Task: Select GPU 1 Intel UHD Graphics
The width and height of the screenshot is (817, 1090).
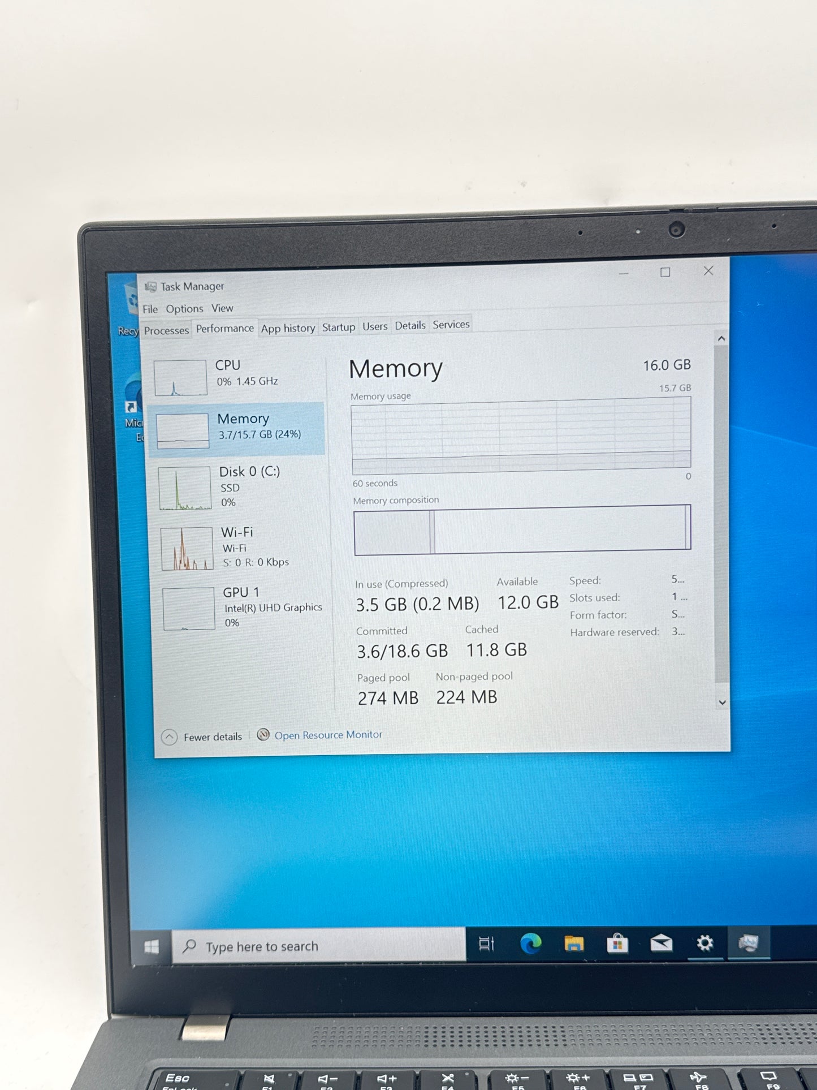Action: pos(243,608)
